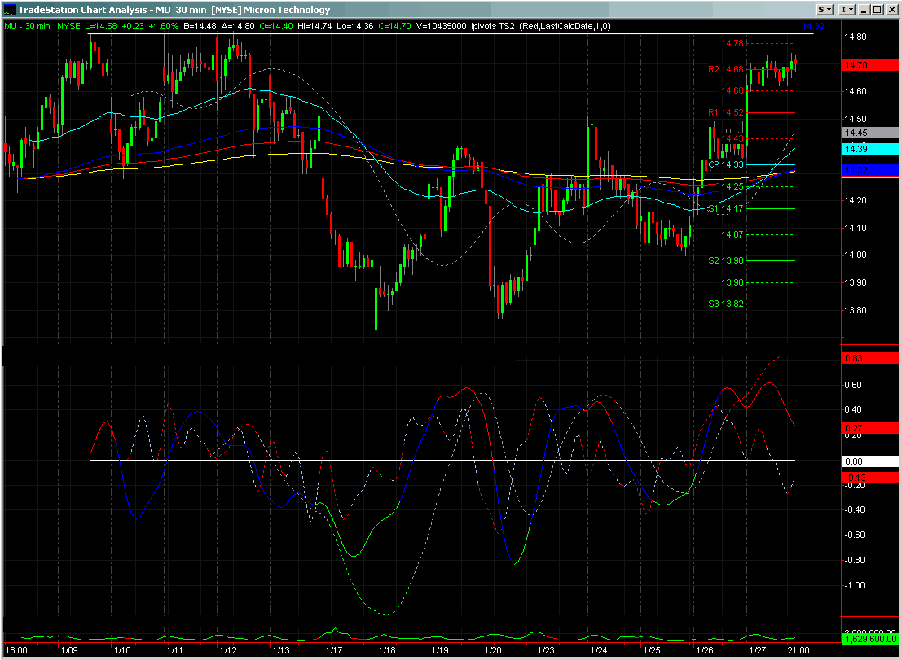This screenshot has width=902, height=660.
Task: Click the red 14.70 last-price marker on axis
Action: (869, 65)
